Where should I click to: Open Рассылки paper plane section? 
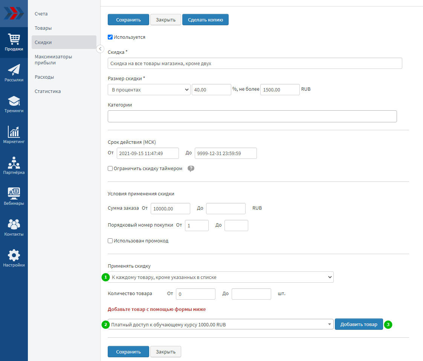click(x=14, y=73)
